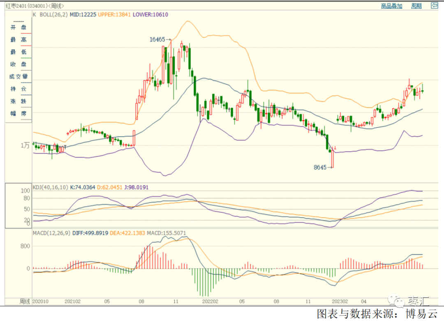Screen dimensions: 444x321
Task: Click the KDJ 100 axis label
Action: pyautogui.click(x=25, y=191)
